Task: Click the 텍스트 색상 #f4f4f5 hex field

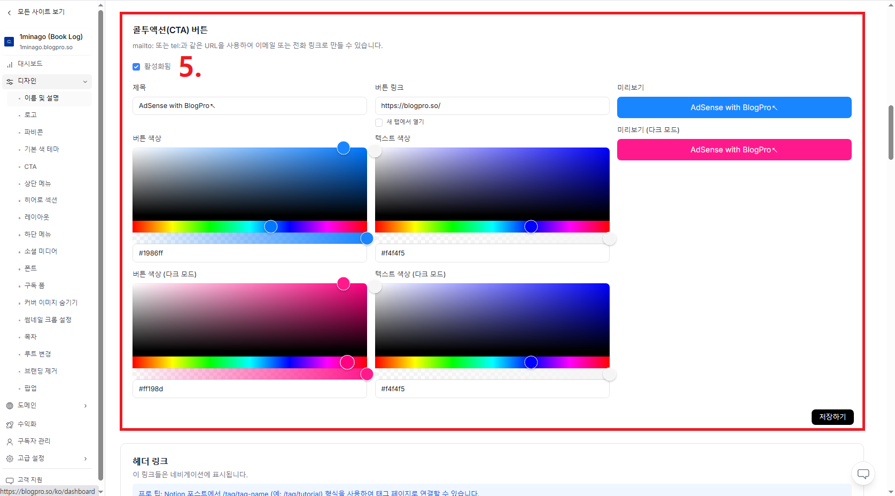Action: pyautogui.click(x=492, y=253)
